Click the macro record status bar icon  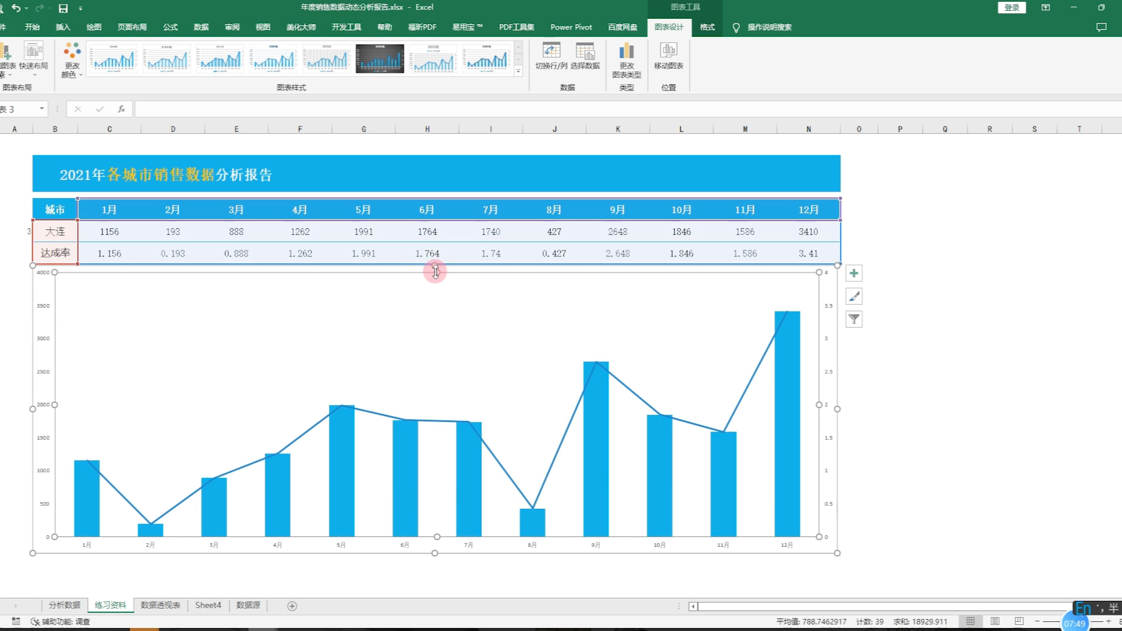tap(16, 621)
